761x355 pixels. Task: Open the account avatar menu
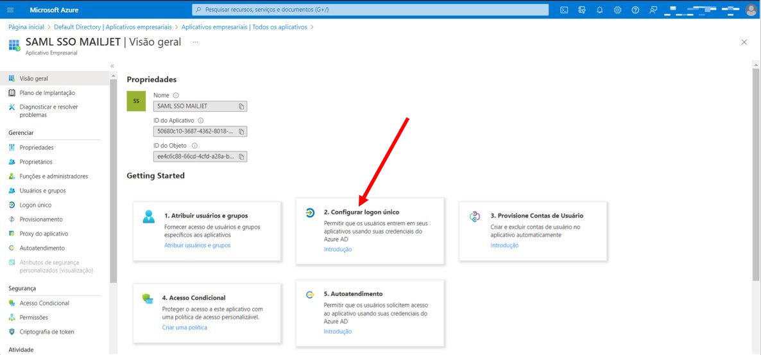point(750,10)
